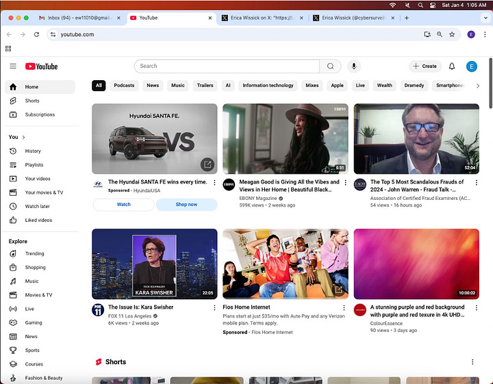Start voice search with microphone icon
This screenshot has height=384, width=493.
click(x=354, y=66)
